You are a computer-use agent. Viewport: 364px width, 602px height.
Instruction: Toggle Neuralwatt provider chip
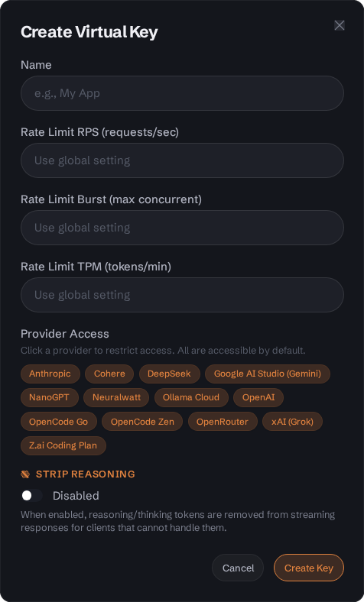coord(116,397)
